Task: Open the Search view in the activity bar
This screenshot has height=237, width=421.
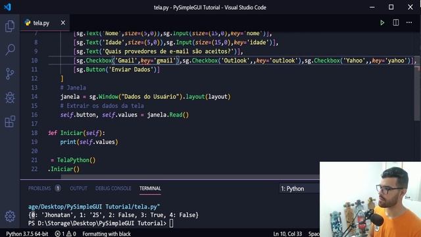Action: [10, 50]
